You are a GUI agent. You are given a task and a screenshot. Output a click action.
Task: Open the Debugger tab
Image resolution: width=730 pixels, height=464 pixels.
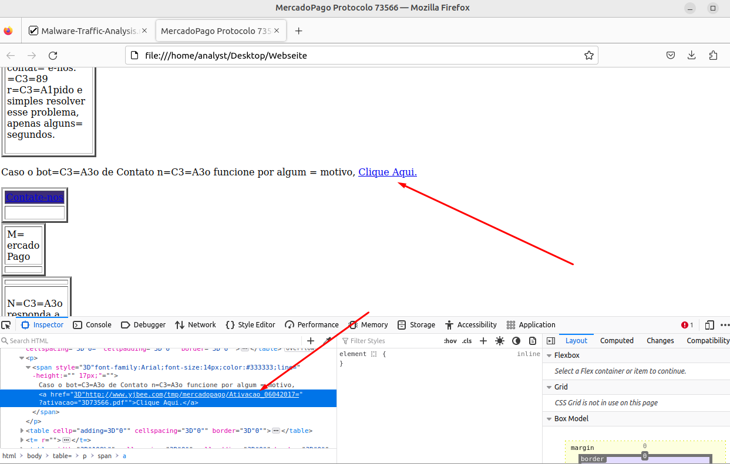pos(143,325)
